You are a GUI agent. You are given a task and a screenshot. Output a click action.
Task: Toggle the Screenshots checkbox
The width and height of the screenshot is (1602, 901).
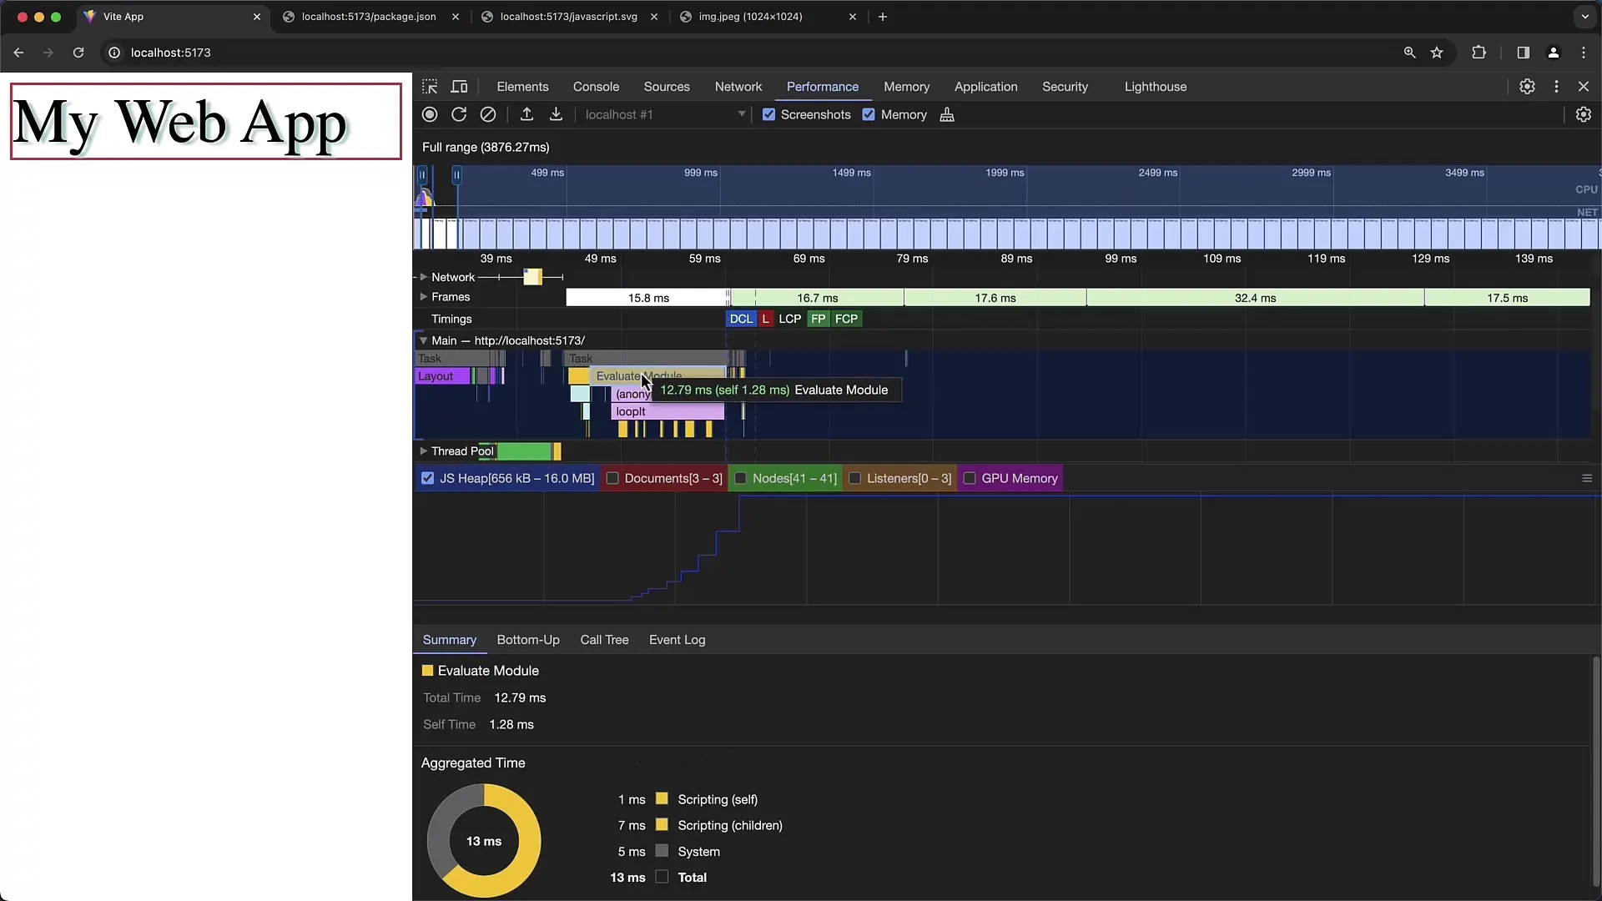point(769,114)
